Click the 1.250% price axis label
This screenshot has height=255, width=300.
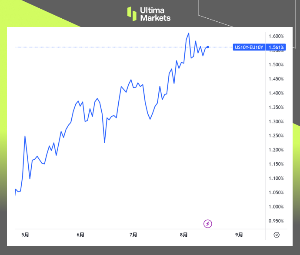[x=276, y=135]
